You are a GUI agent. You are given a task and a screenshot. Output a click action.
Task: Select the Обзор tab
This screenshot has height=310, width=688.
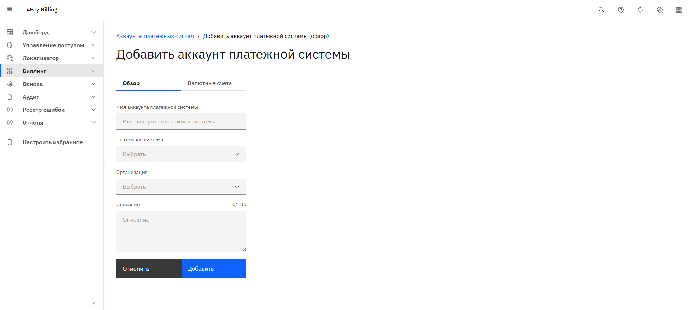pyautogui.click(x=131, y=83)
